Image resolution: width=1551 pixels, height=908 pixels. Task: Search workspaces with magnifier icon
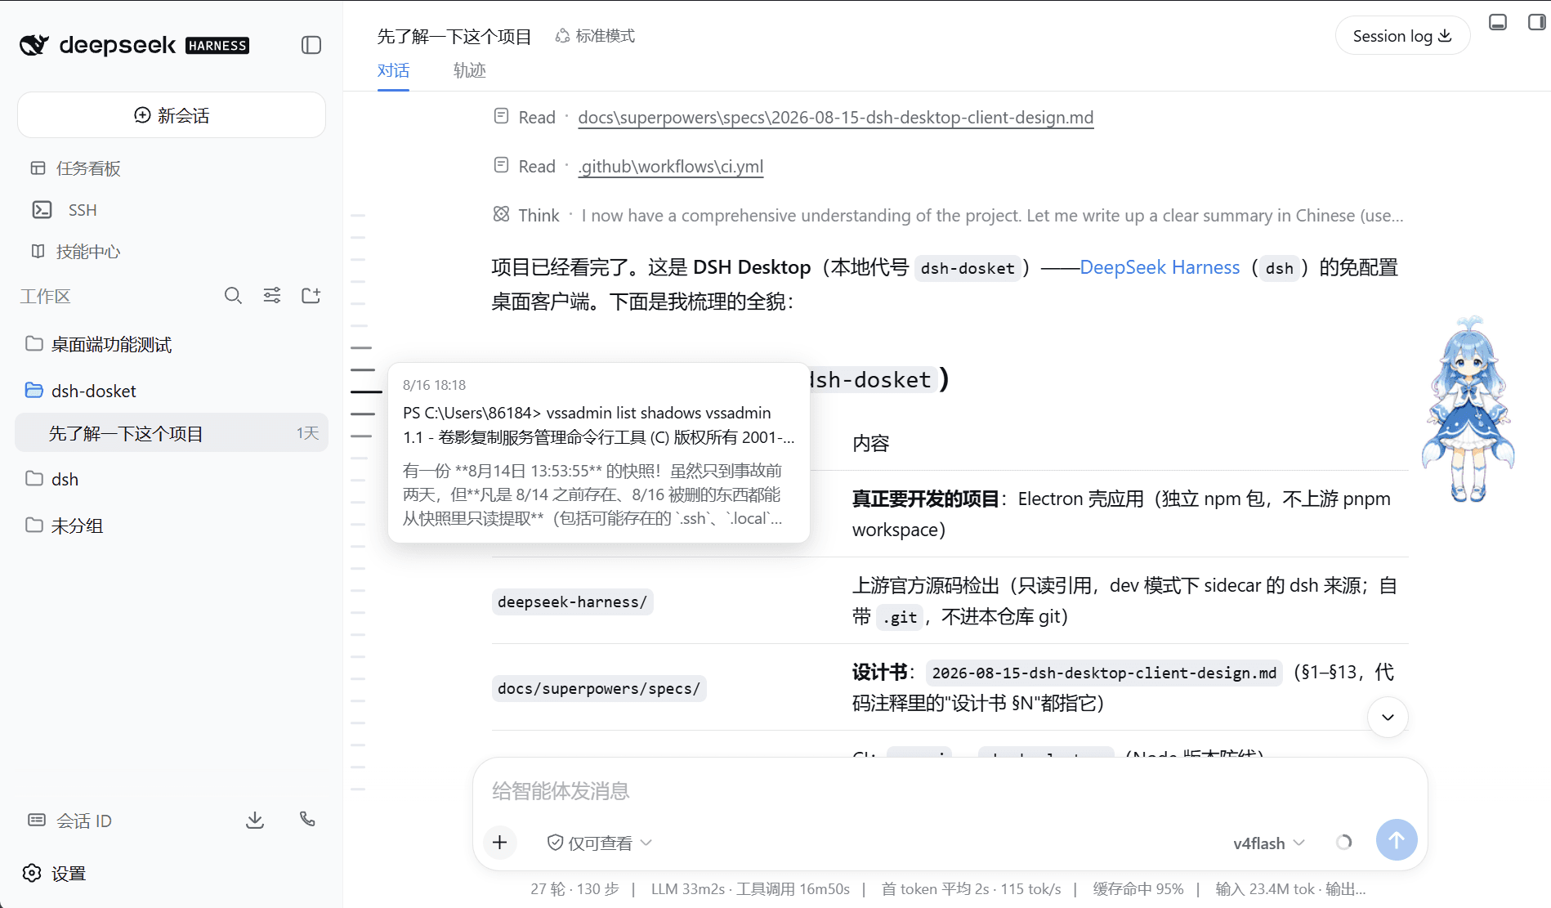233,296
